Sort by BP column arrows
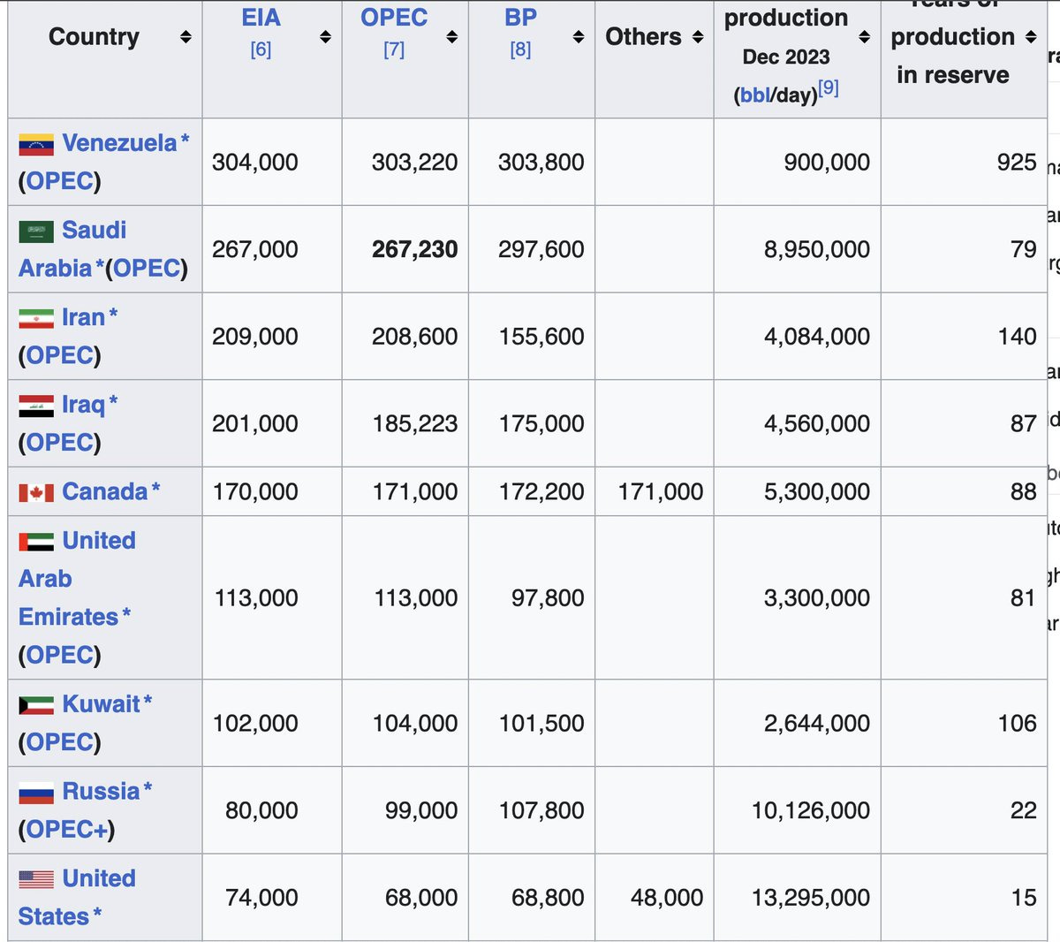 click(x=578, y=37)
